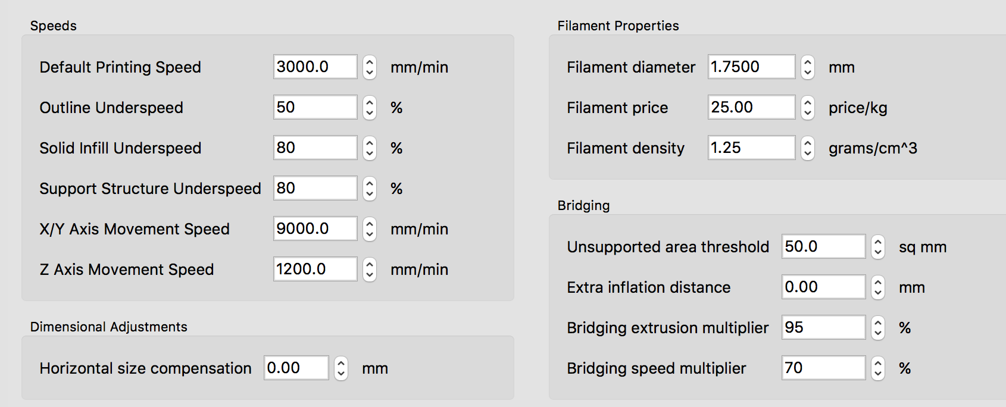Click the Horizontal size compensation field
The height and width of the screenshot is (407, 1006).
click(296, 368)
